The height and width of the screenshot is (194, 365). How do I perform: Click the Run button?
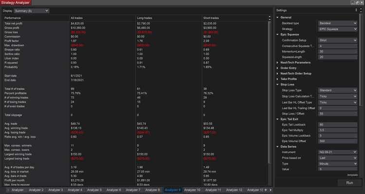349,183
